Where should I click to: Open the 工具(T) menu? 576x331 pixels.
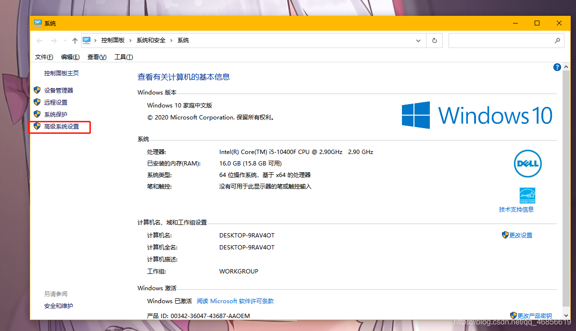(124, 57)
